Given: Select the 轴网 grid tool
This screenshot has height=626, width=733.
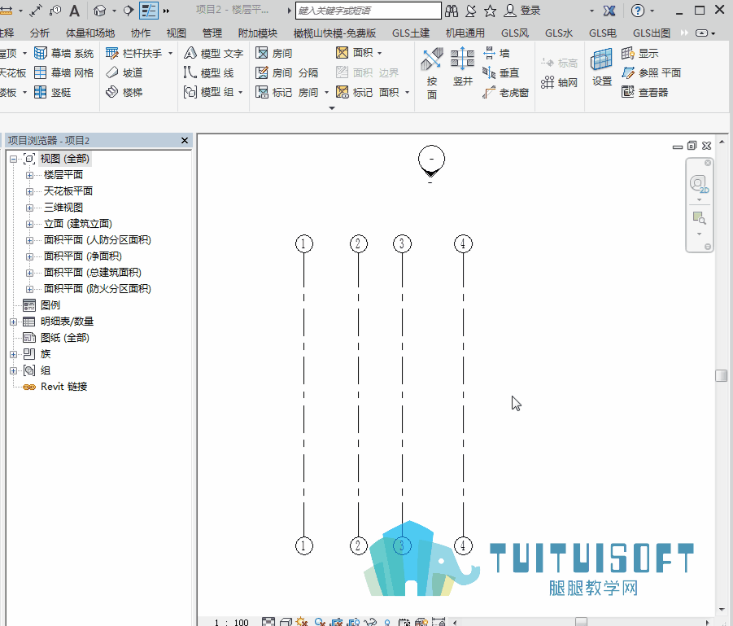Looking at the screenshot, I should 560,83.
